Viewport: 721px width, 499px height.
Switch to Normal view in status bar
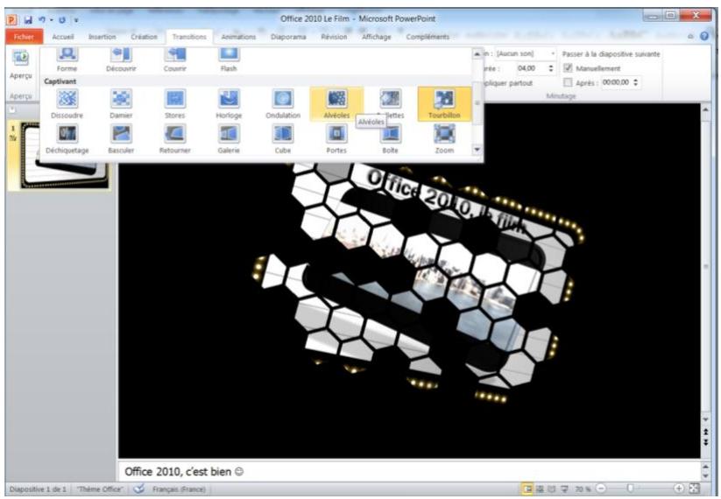point(528,488)
